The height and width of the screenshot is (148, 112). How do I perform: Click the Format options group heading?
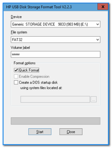pos(25,63)
